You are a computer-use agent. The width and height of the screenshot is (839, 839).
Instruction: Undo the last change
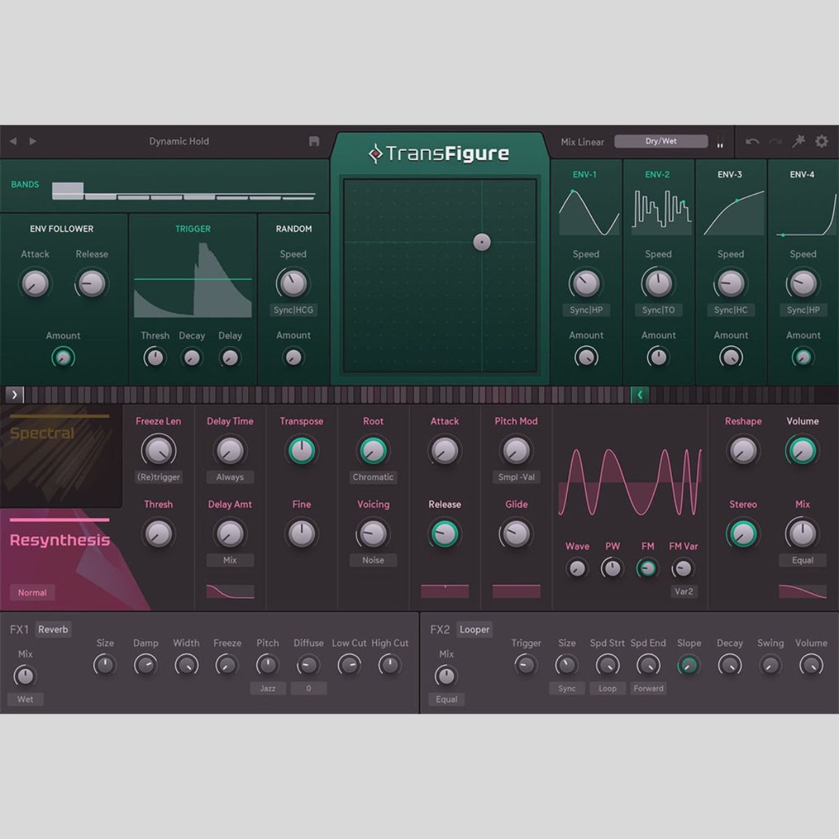click(x=752, y=141)
